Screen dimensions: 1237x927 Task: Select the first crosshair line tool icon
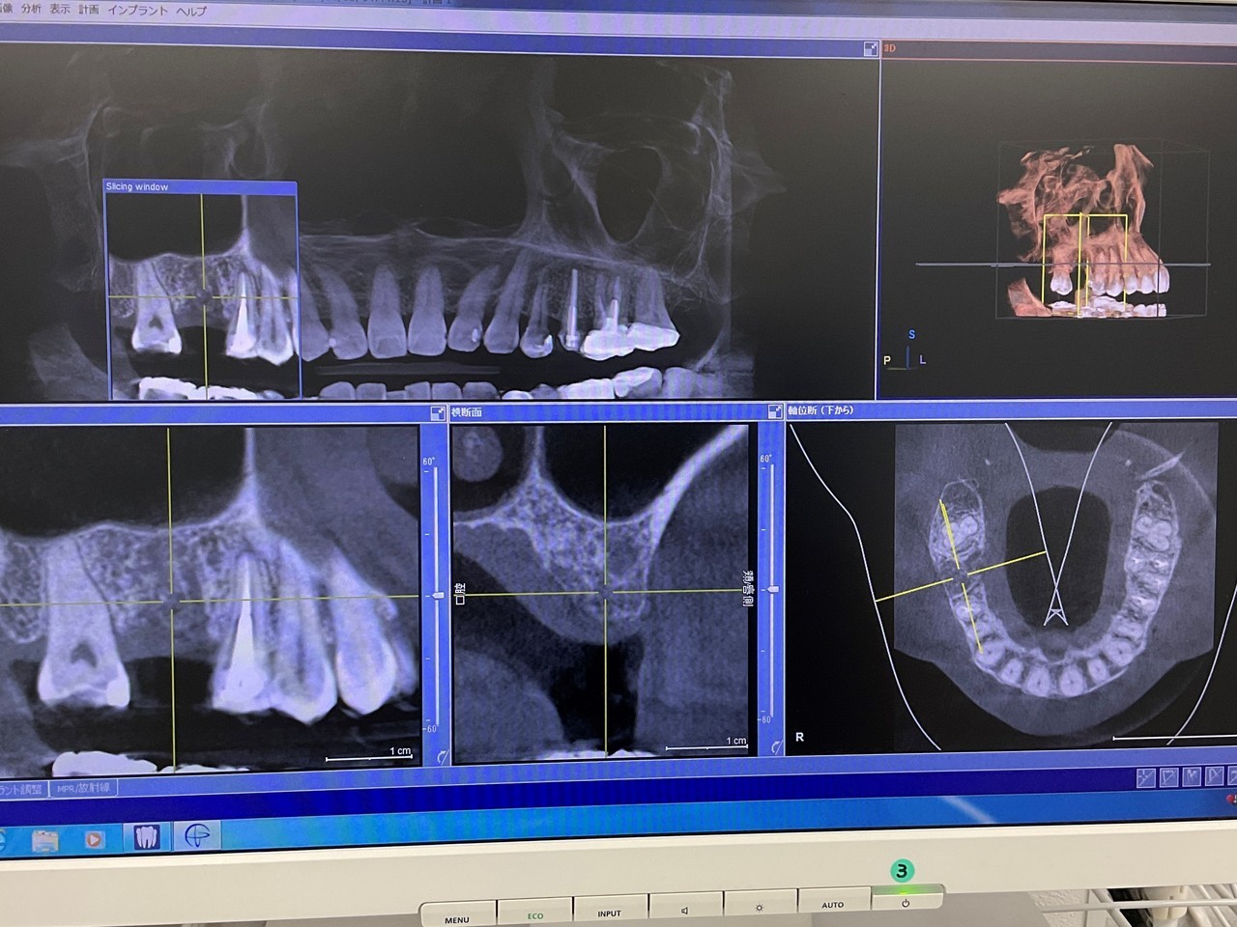pos(1145,776)
